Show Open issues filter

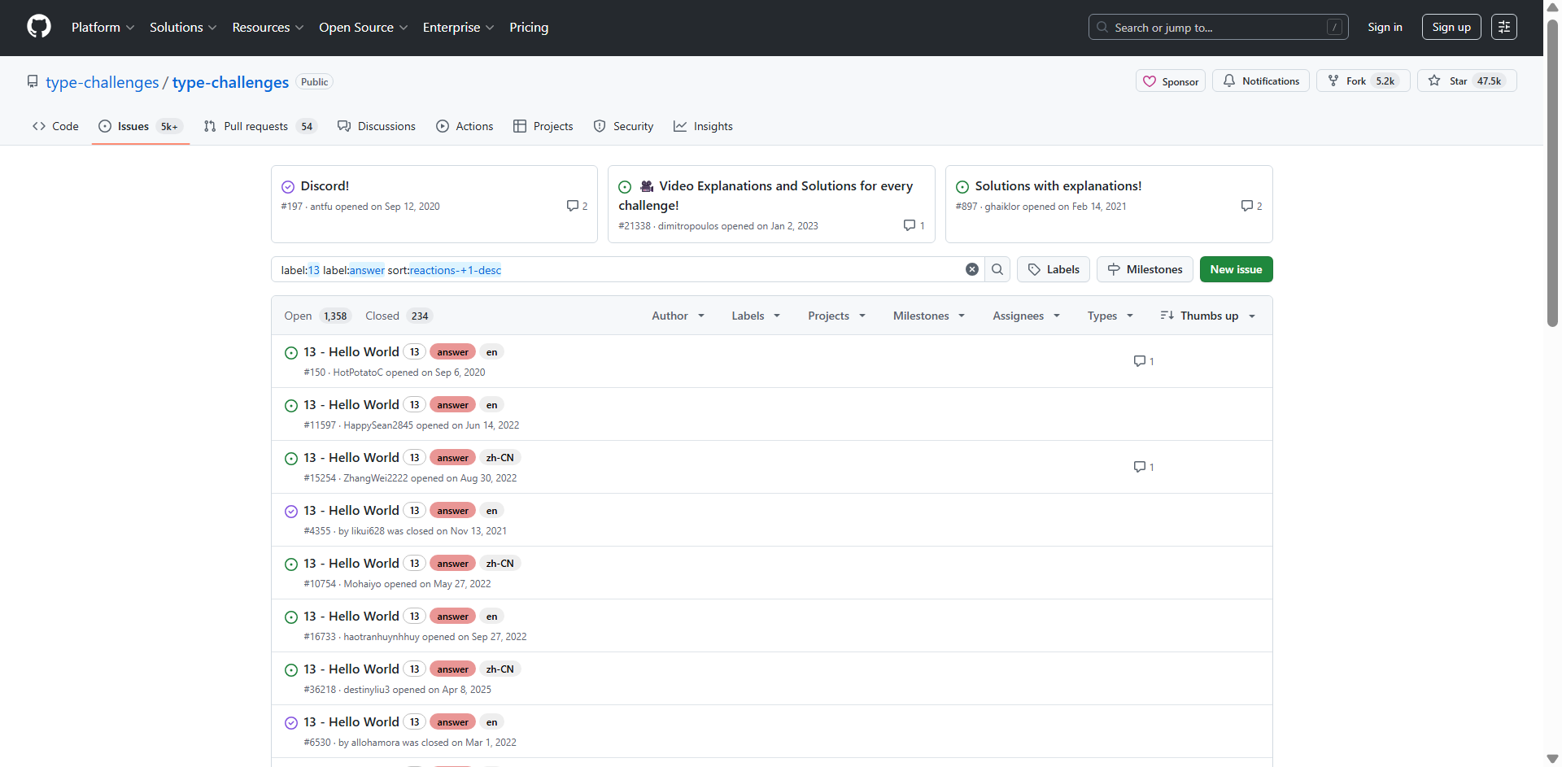tap(315, 316)
